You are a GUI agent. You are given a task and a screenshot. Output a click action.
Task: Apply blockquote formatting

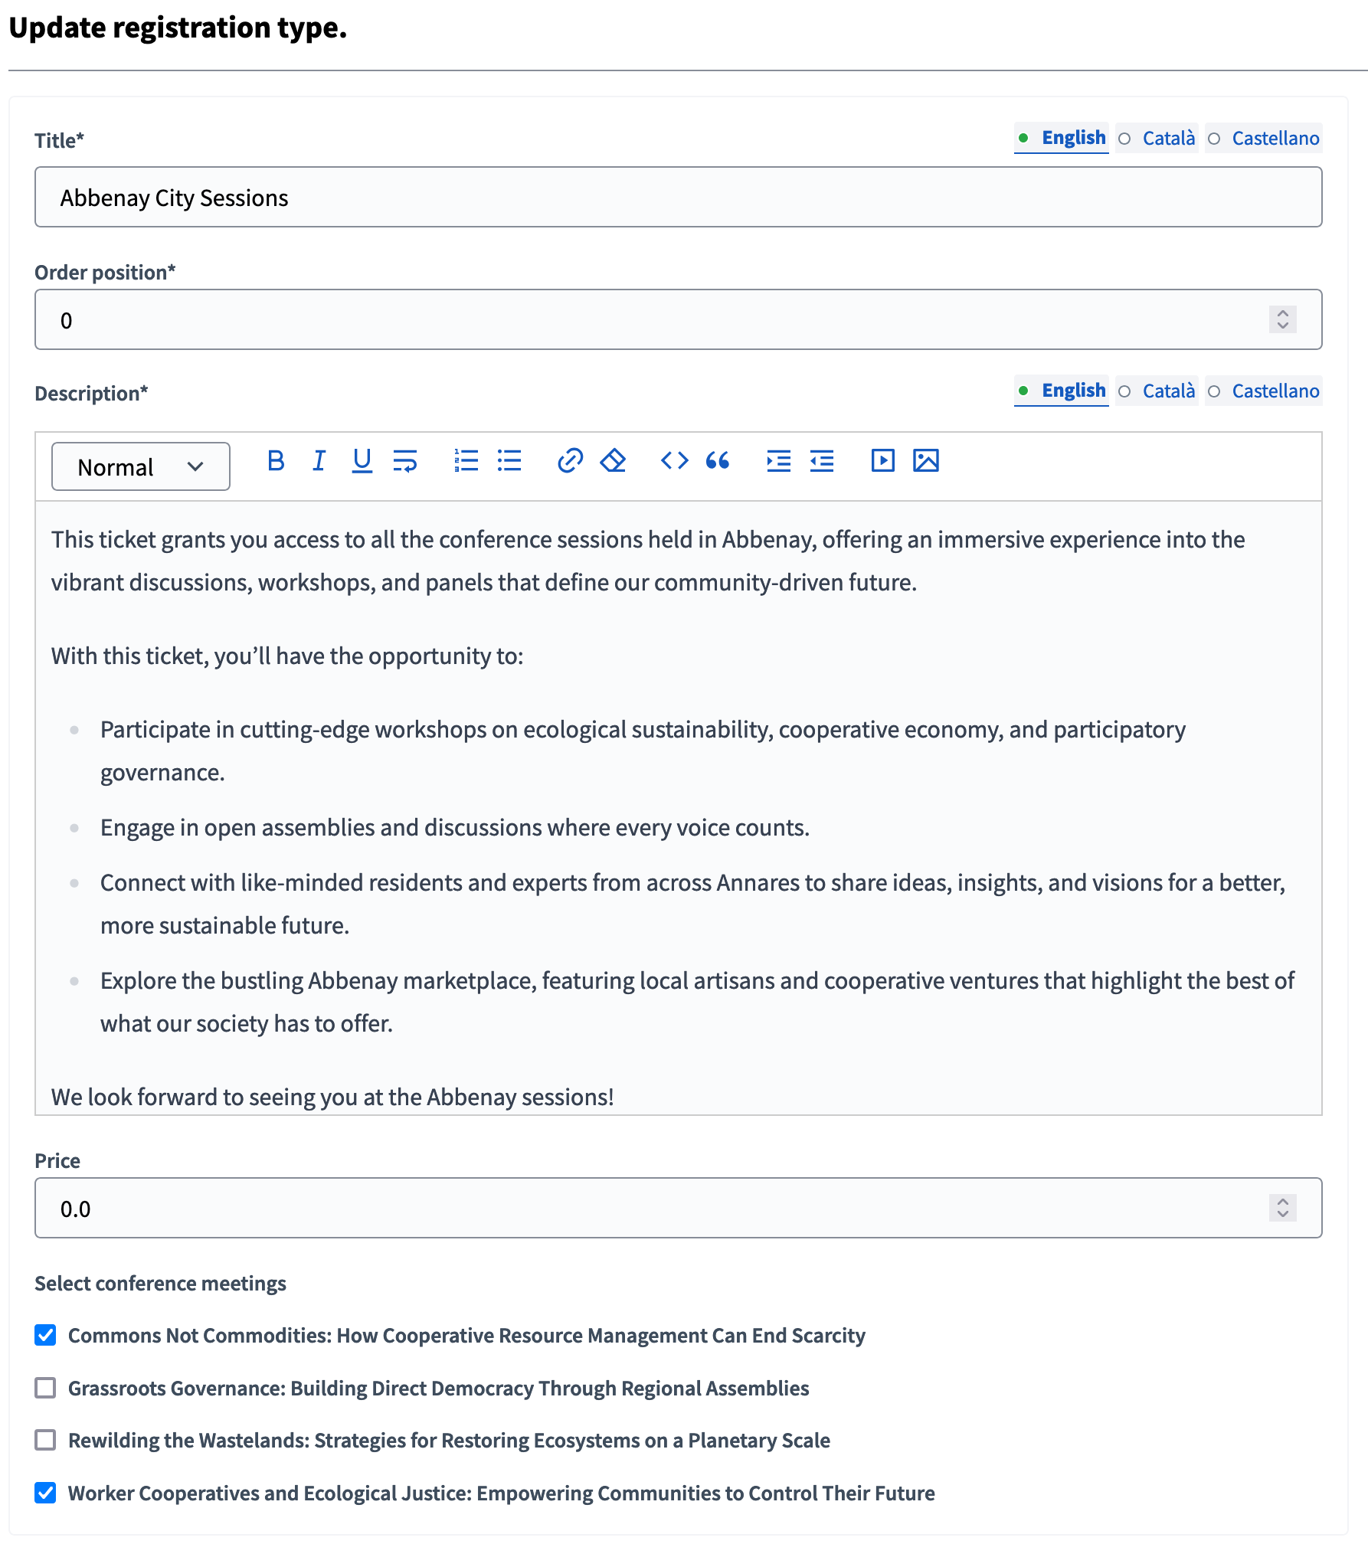pos(718,461)
